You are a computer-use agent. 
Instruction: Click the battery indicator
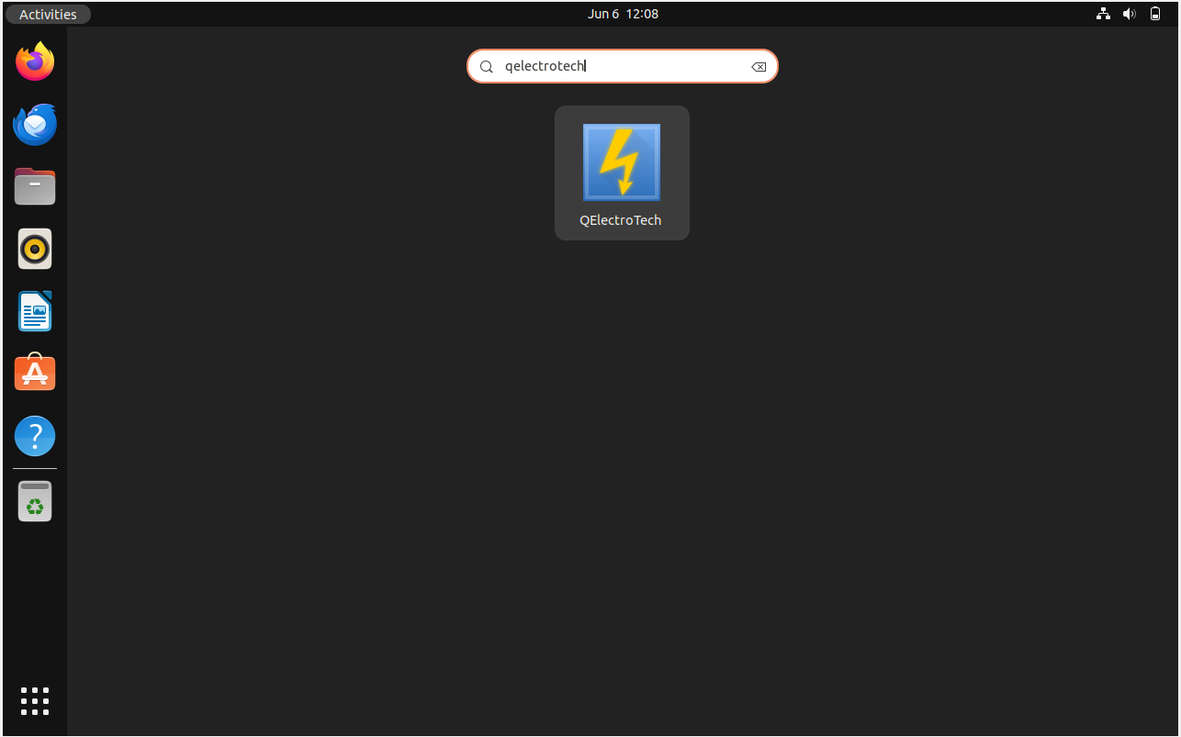coord(1154,14)
